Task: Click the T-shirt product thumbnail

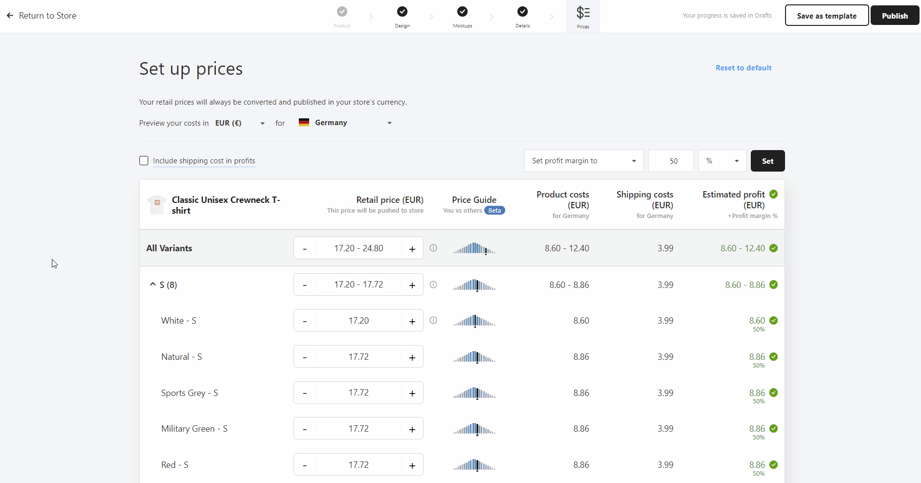Action: 157,205
